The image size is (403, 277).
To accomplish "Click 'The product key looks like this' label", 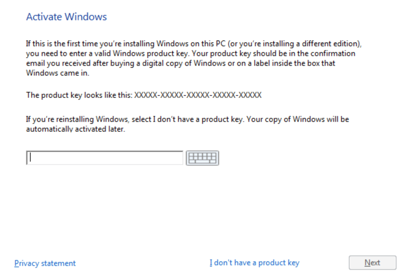I will pos(79,95).
